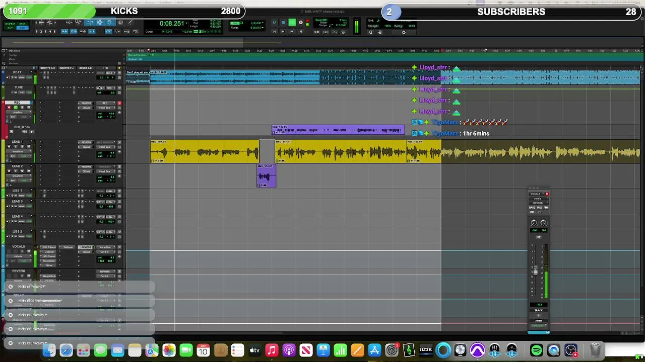Viewport: 645px width, 362px height.
Task: Open main counter format dropdown
Action: point(186,23)
